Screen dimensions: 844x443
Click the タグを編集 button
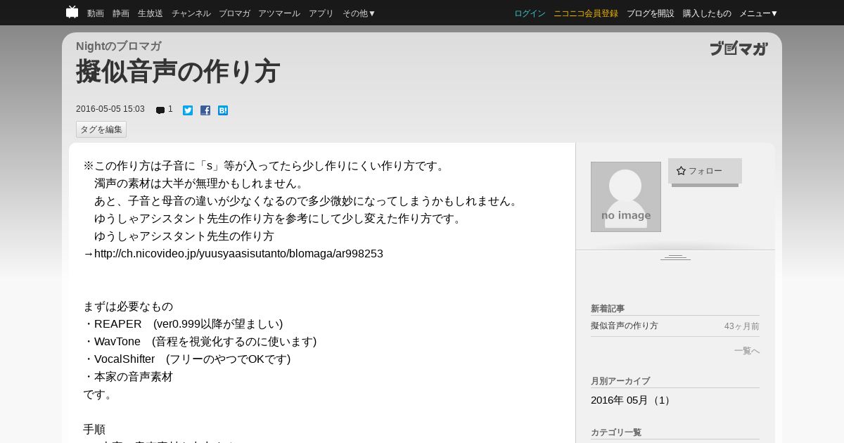pyautogui.click(x=101, y=129)
